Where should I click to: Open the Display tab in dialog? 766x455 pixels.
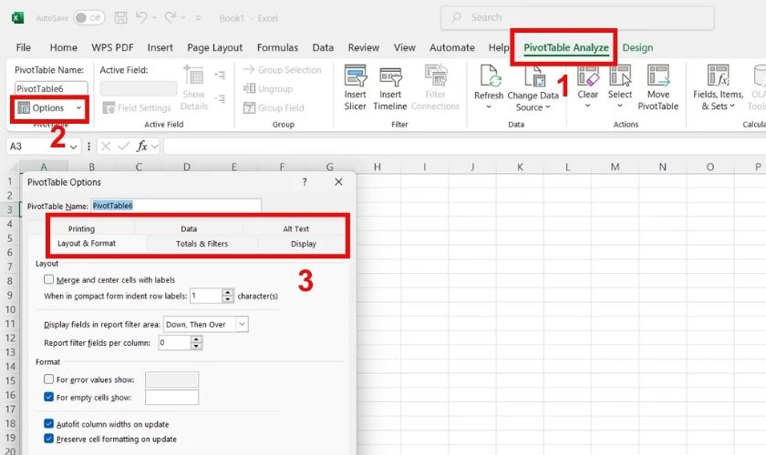point(304,243)
